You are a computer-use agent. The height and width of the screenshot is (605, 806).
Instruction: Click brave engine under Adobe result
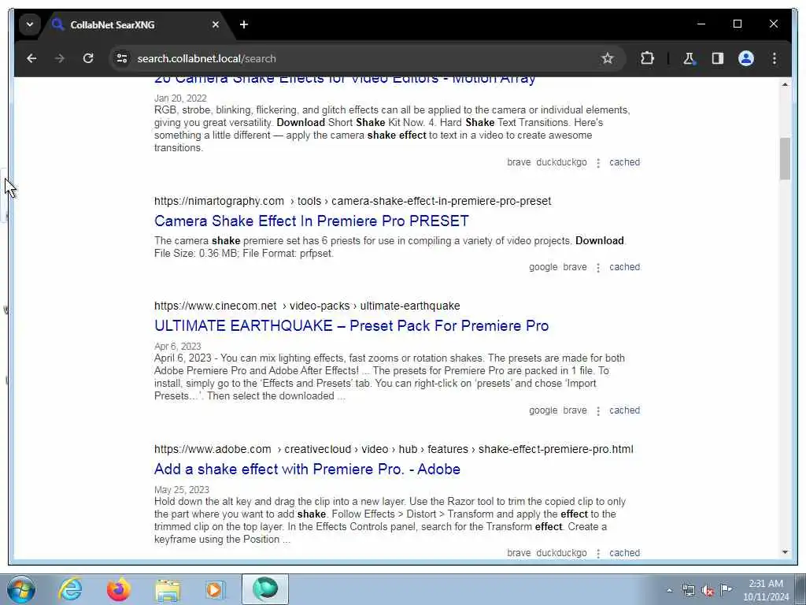point(519,553)
